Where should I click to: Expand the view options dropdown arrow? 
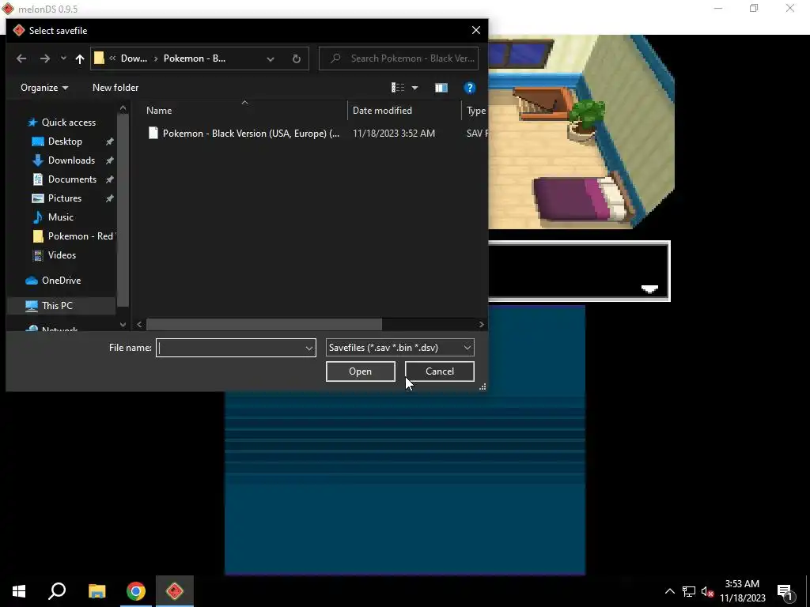[414, 88]
